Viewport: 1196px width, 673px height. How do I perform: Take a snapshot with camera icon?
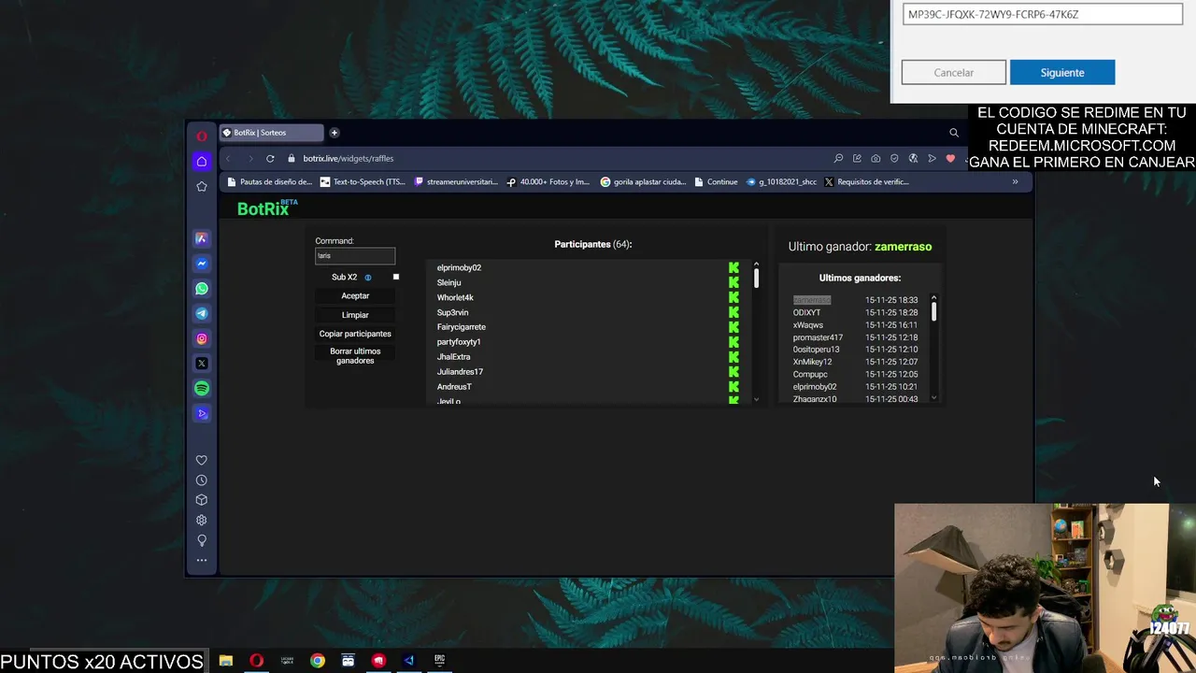click(876, 159)
